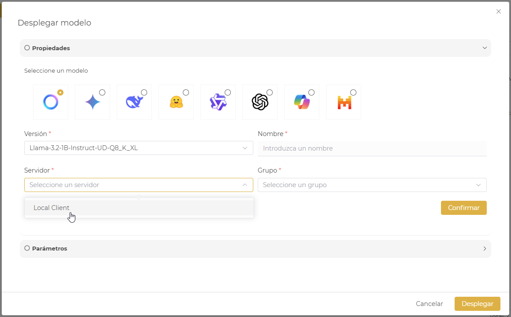Choose Local Client from the server list
The image size is (511, 317).
52,208
